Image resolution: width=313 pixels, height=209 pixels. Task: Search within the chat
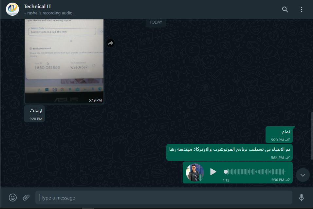point(285,9)
